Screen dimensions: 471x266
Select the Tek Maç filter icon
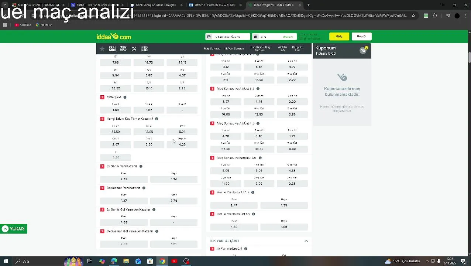pyautogui.click(x=123, y=49)
